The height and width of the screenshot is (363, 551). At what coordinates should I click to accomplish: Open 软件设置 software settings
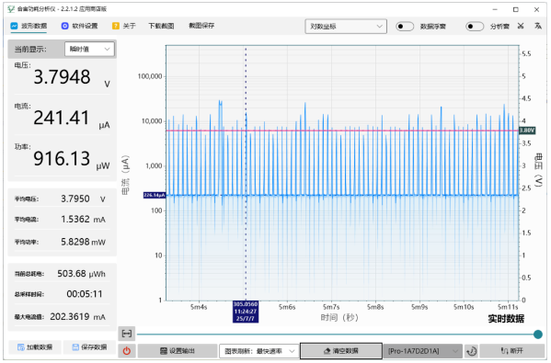(80, 26)
